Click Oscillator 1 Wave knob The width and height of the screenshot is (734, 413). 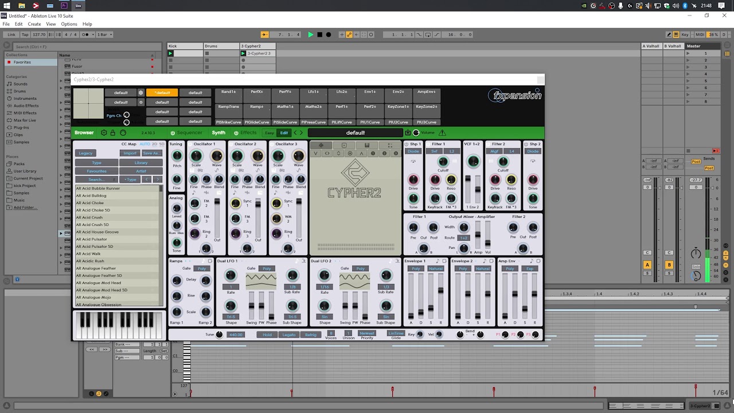(217, 156)
